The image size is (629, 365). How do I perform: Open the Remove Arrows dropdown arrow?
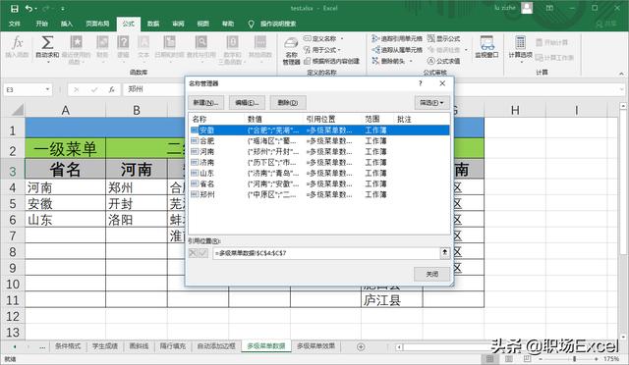411,61
